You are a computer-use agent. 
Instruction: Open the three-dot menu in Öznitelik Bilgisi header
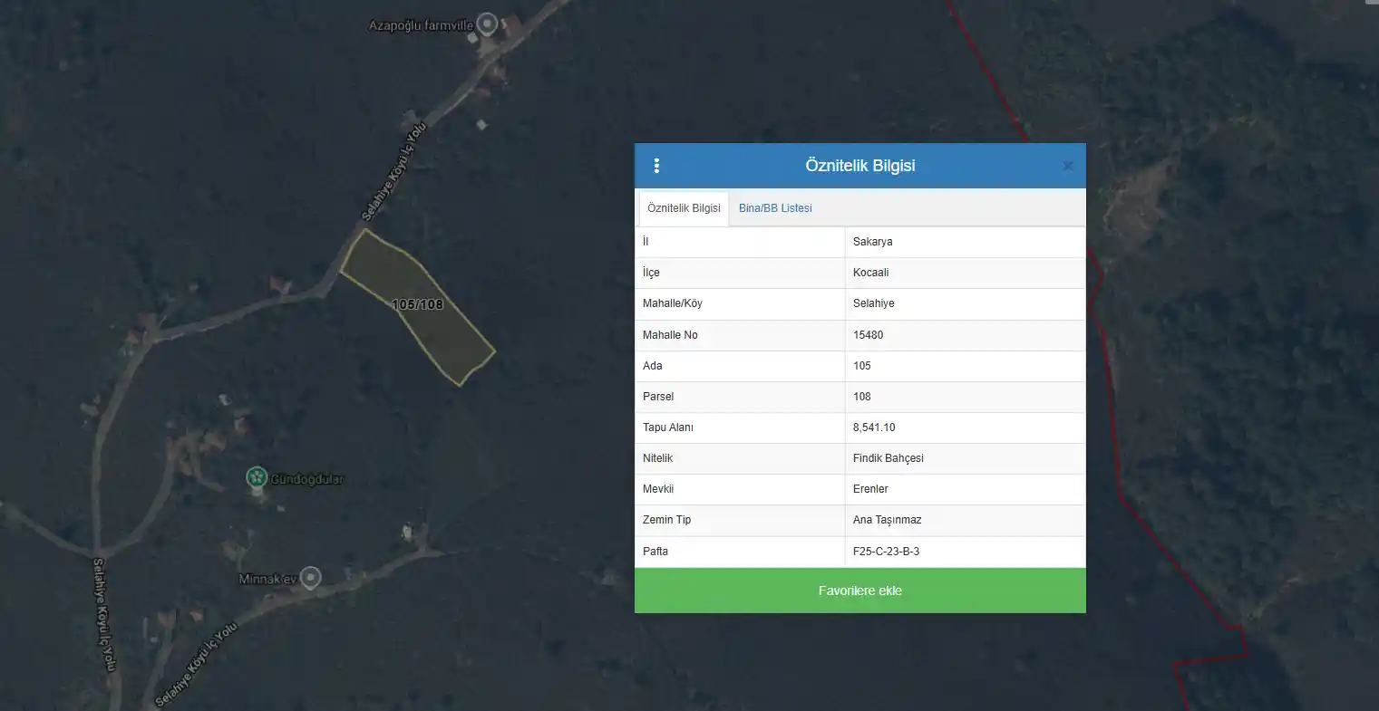(x=656, y=166)
